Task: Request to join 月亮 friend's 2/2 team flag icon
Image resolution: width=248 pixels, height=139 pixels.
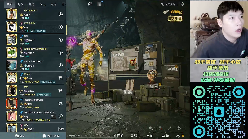Action: click(60, 103)
